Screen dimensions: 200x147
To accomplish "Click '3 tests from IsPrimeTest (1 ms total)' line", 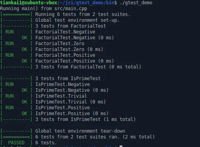I will [85, 119].
